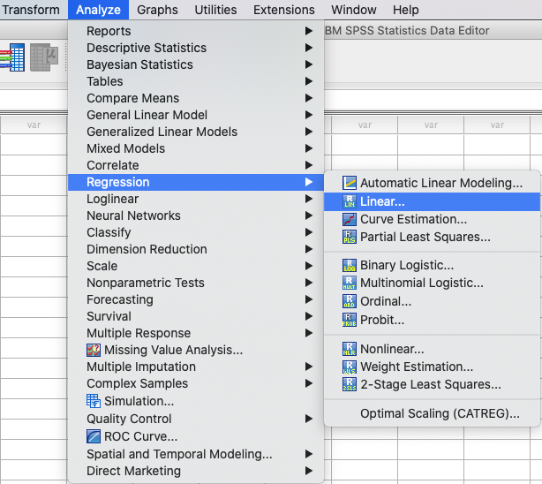Open Generalized Linear Models submenu
This screenshot has width=542, height=484.
tap(196, 132)
